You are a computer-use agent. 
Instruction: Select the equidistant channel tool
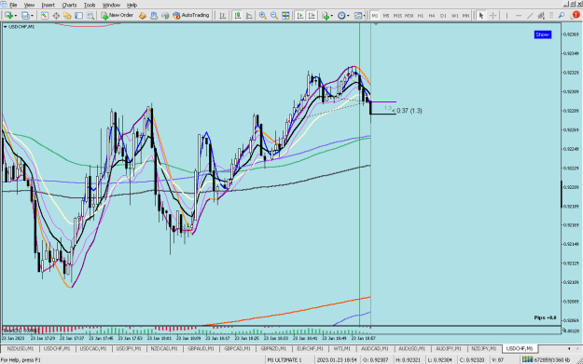point(541,16)
